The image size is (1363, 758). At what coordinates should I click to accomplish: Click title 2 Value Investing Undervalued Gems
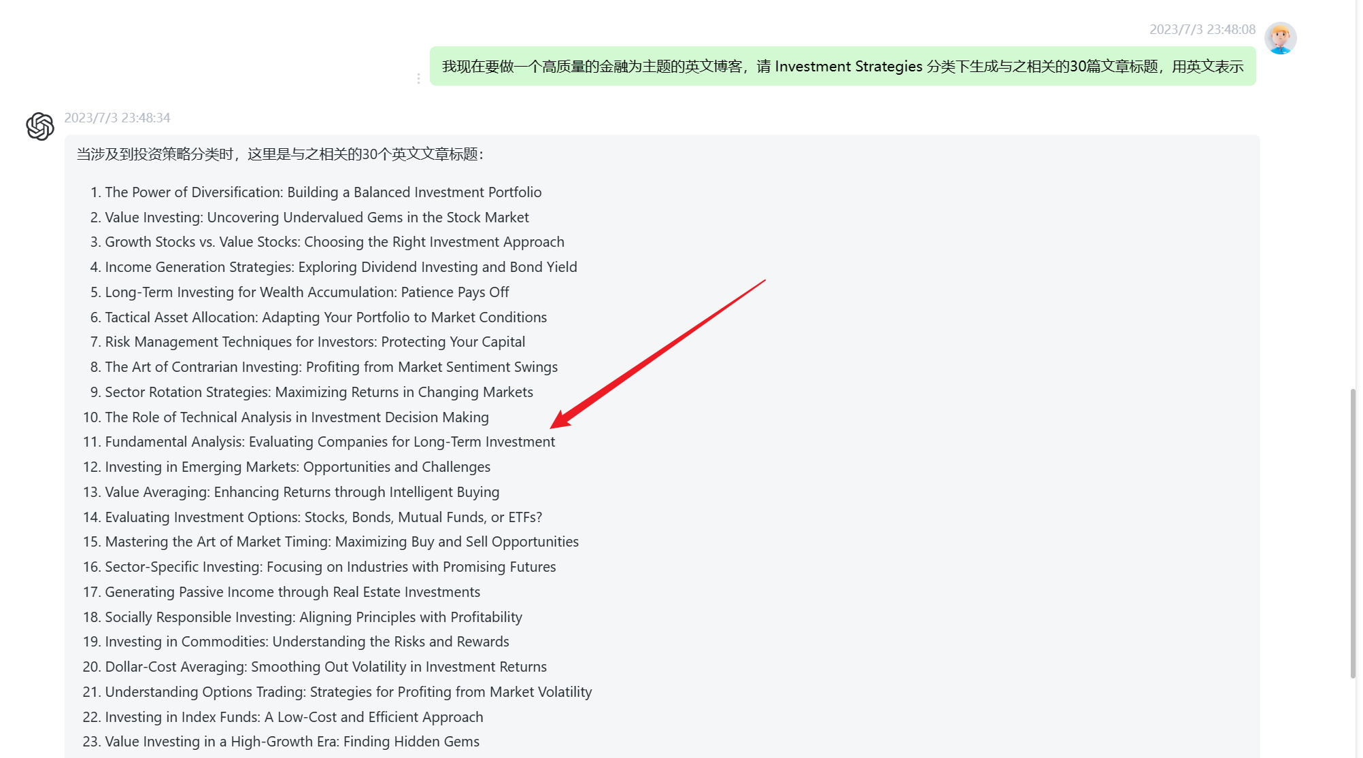tap(316, 218)
